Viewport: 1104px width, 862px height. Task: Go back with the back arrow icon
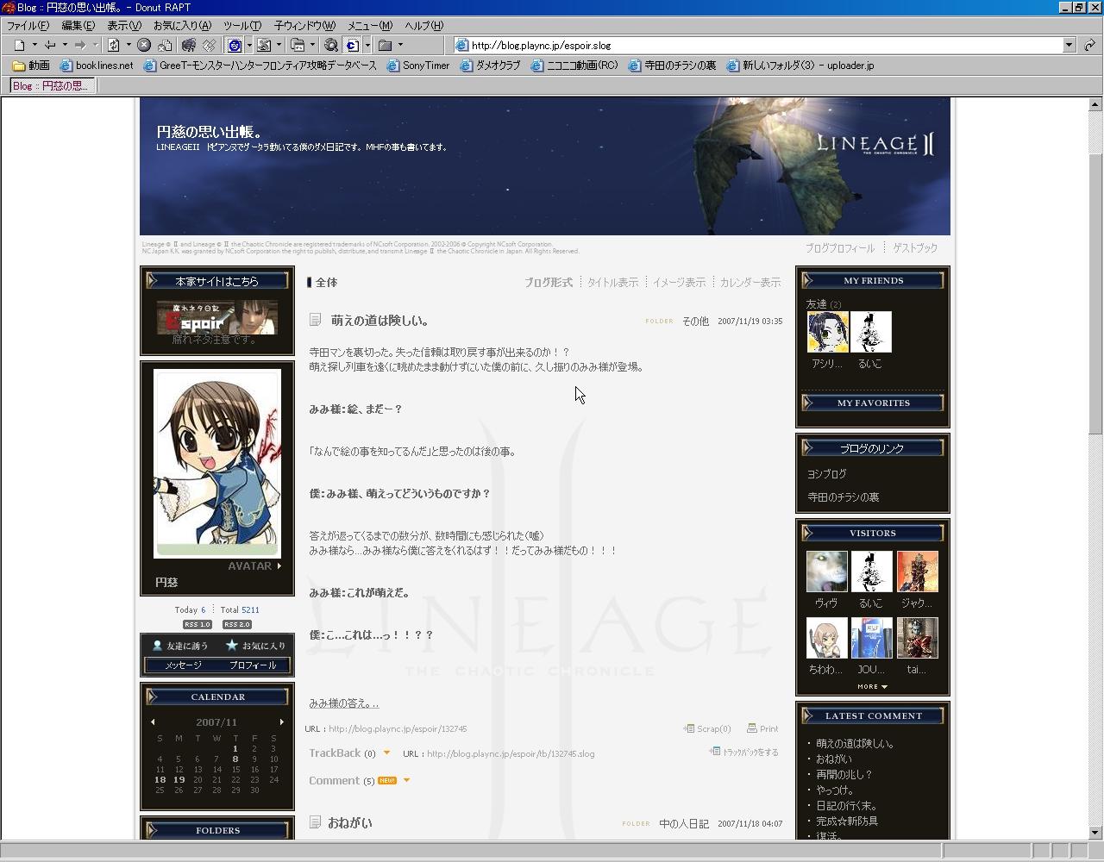(x=50, y=45)
